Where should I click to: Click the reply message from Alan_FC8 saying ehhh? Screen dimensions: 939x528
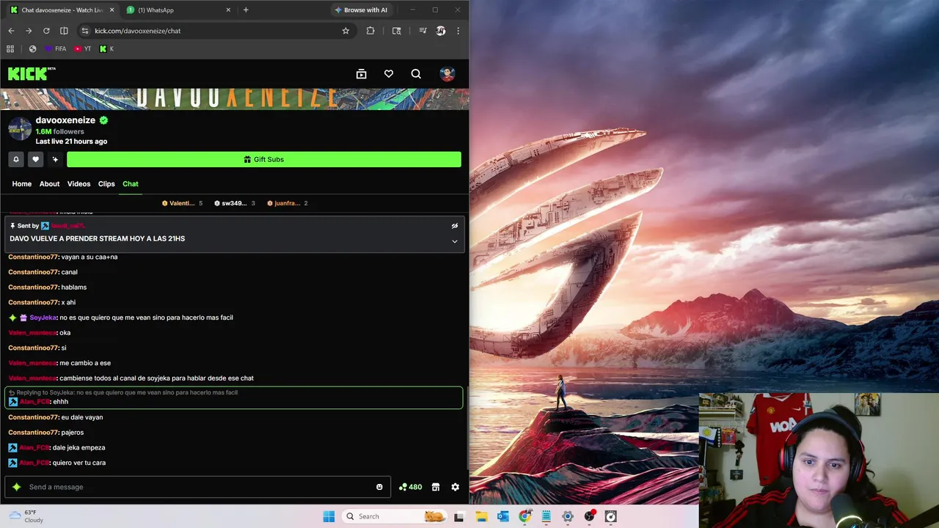[x=233, y=397]
